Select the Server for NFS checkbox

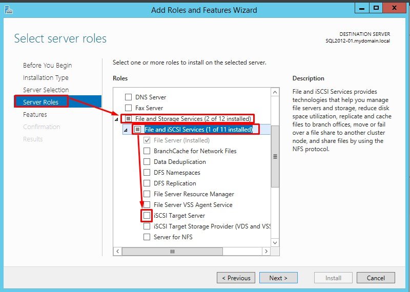147,237
